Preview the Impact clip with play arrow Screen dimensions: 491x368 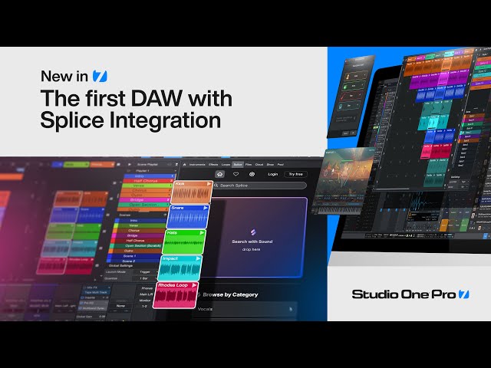(198, 258)
